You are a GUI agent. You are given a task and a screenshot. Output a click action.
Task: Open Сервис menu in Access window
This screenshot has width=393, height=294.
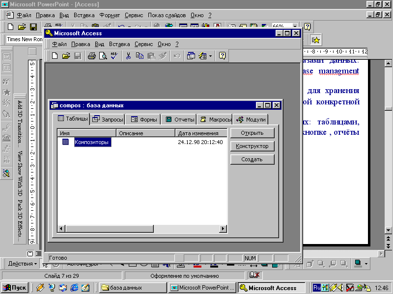(143, 44)
